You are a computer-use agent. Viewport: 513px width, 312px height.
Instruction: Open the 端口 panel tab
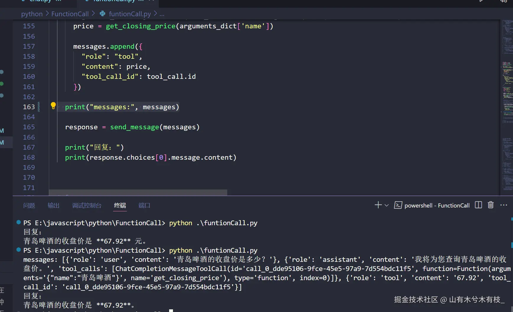pos(144,205)
